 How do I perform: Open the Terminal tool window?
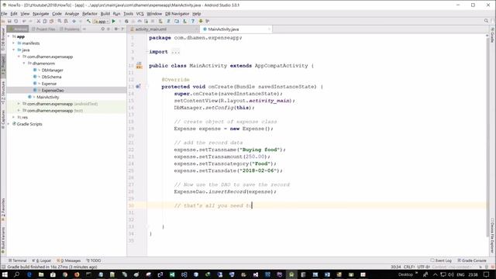(x=17, y=260)
